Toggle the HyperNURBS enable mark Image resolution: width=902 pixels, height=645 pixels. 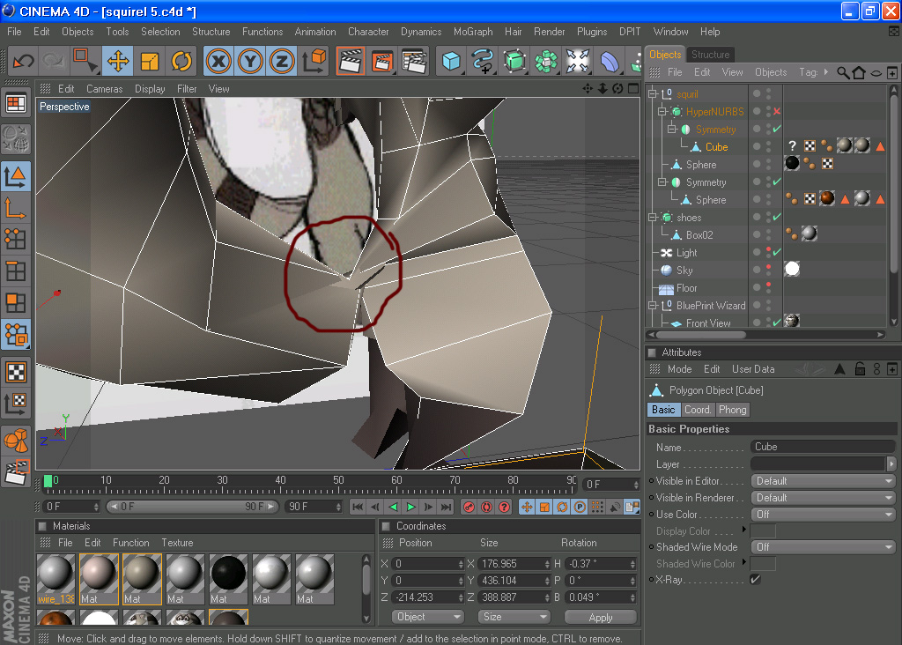pyautogui.click(x=777, y=111)
